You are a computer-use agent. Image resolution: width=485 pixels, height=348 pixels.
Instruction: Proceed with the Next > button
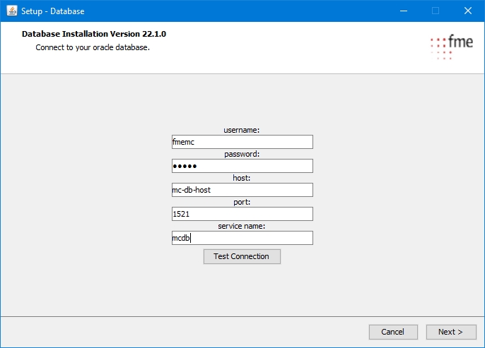[x=450, y=332]
